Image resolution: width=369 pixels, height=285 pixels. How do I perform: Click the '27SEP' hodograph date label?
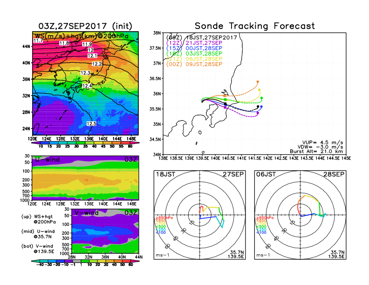(x=233, y=174)
